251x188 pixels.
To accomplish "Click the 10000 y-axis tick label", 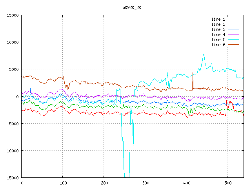I will click(12, 42).
